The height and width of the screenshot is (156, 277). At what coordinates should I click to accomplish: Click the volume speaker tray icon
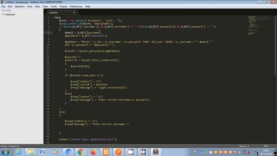point(240,152)
